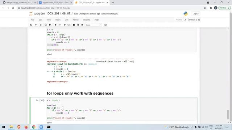Click the Python logo icon

point(186,14)
